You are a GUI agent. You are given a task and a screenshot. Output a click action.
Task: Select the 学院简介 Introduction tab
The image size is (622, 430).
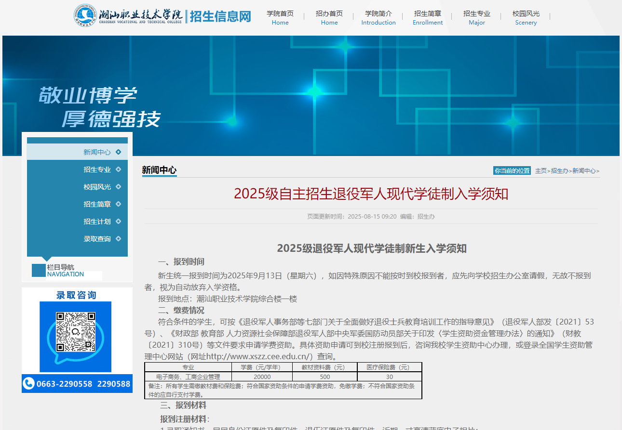(379, 18)
